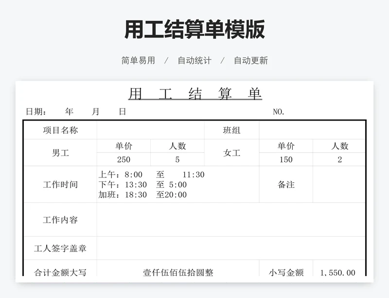Click the main heading 用工结算单模版
This screenshot has width=389, height=298.
(x=194, y=30)
